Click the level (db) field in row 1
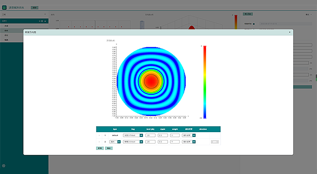Image resolution: width=317 pixels, height=174 pixels. coord(150,135)
